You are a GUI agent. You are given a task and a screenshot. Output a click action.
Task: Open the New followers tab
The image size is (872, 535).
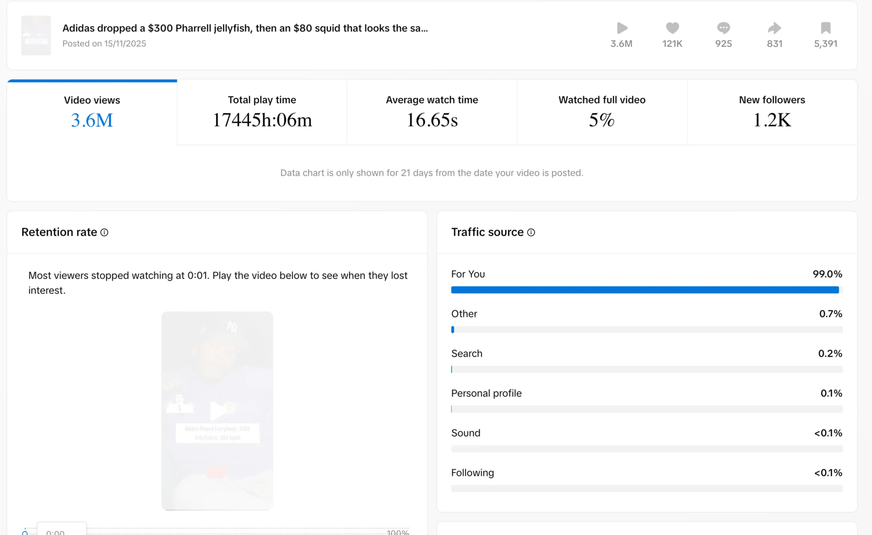[x=772, y=112]
